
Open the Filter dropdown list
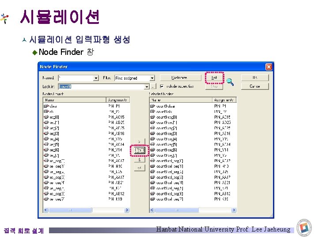(x=152, y=78)
